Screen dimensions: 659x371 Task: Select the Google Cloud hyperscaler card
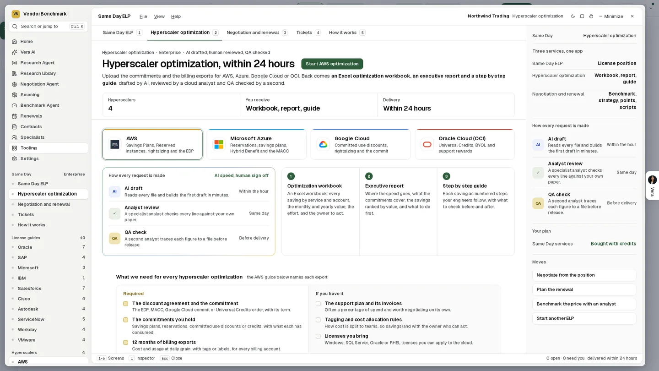(x=361, y=144)
